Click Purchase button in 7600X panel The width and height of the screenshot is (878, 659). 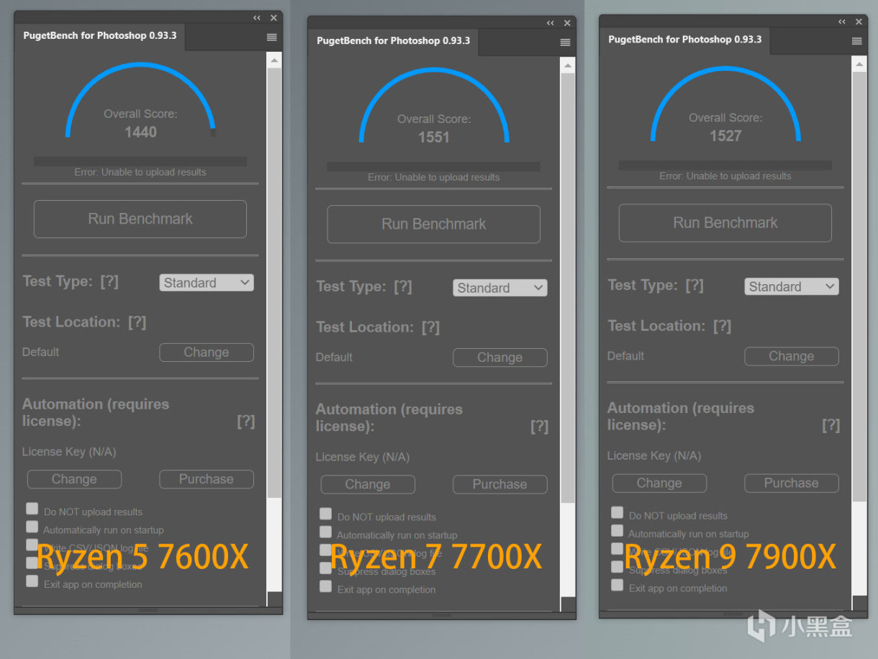pos(207,479)
